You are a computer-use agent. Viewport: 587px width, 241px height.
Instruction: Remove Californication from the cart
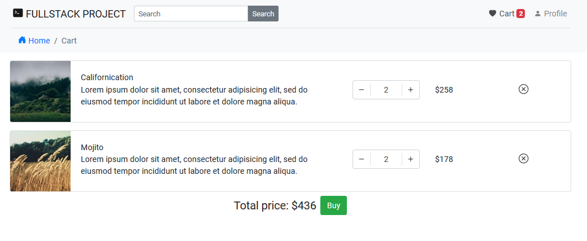pos(523,89)
